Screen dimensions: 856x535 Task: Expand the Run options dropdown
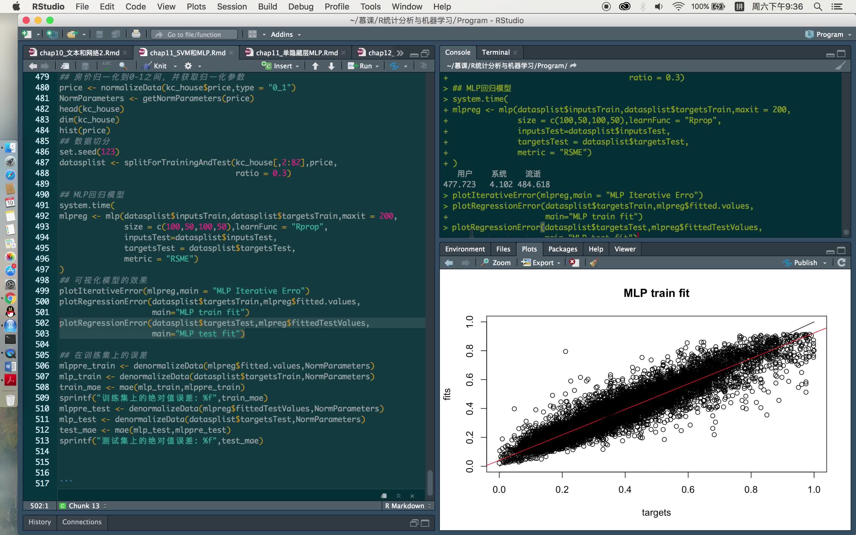click(x=377, y=66)
